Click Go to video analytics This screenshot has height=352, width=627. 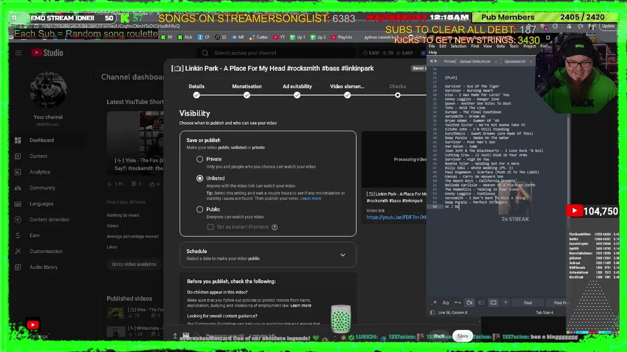click(134, 264)
